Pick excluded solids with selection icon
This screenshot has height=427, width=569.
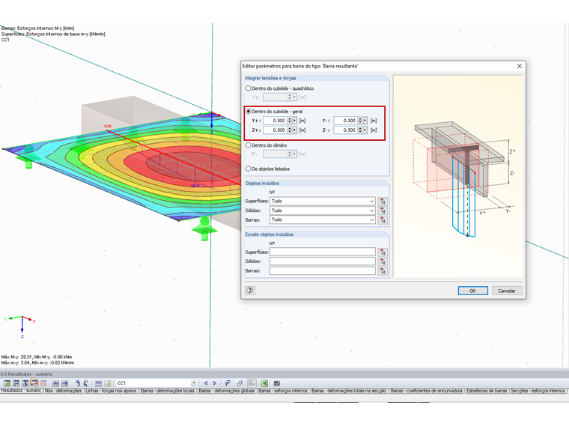383,261
